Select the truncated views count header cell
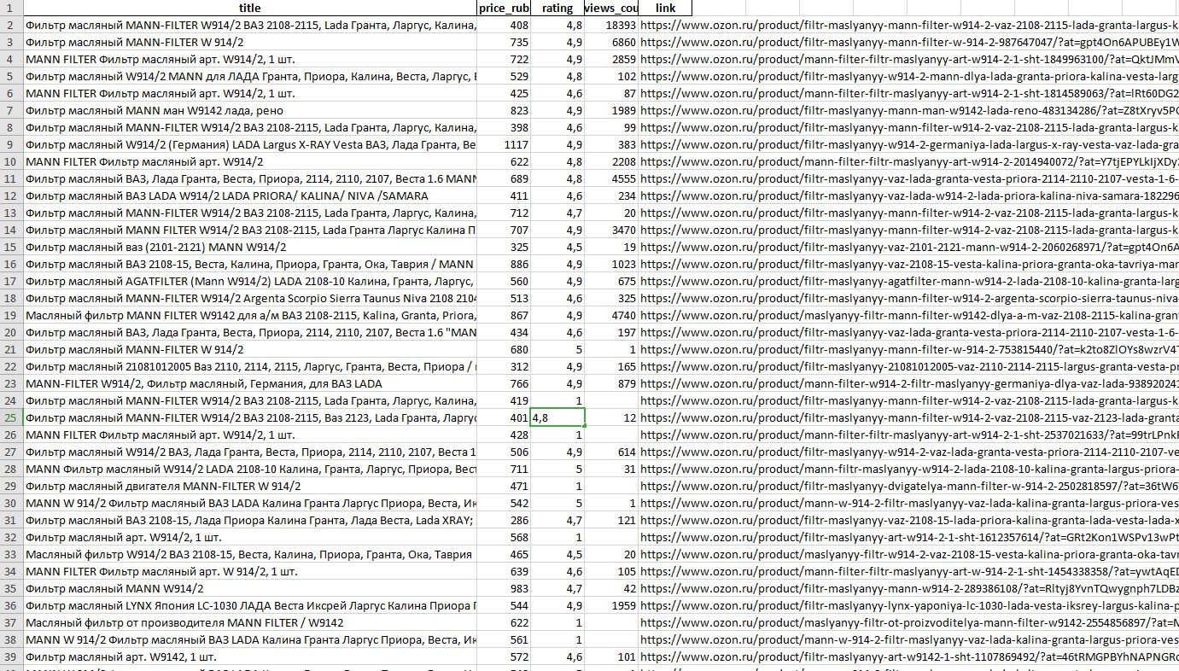This screenshot has width=1179, height=671. click(611, 8)
